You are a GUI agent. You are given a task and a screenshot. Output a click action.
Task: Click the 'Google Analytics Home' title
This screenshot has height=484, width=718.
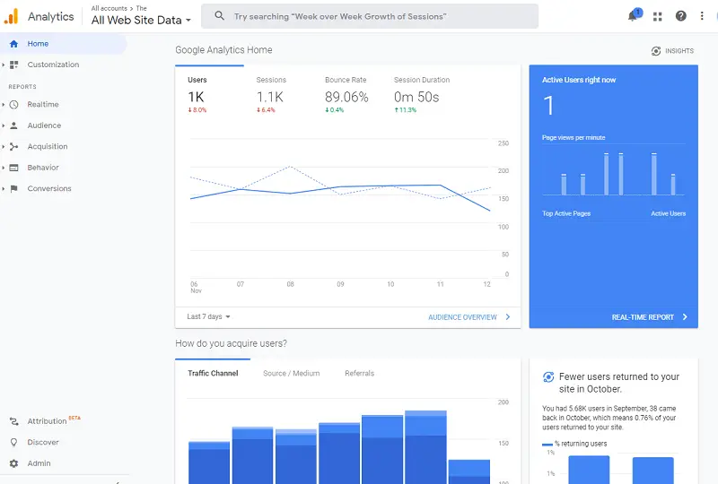223,50
